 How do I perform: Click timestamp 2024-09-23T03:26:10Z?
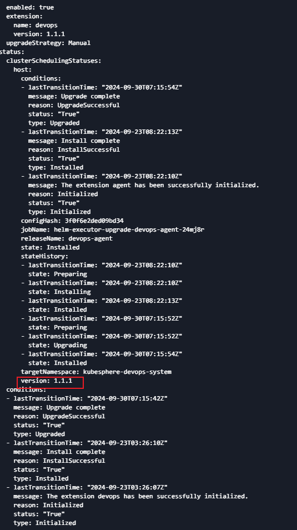127,443
